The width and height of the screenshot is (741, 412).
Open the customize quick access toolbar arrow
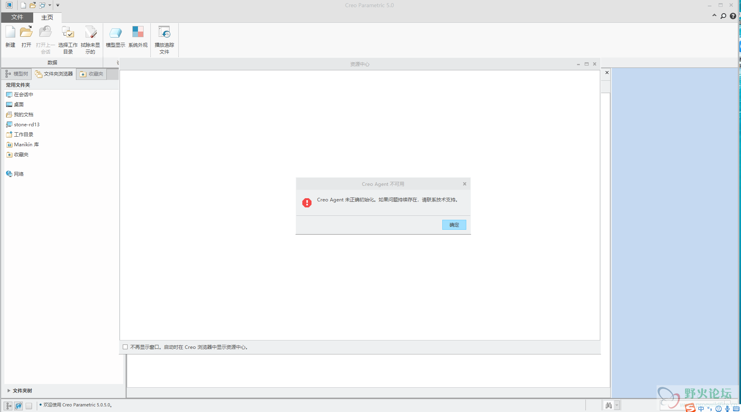[x=58, y=5]
